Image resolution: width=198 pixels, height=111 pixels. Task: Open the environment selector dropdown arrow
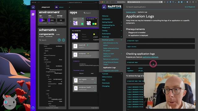(x=69, y=7)
